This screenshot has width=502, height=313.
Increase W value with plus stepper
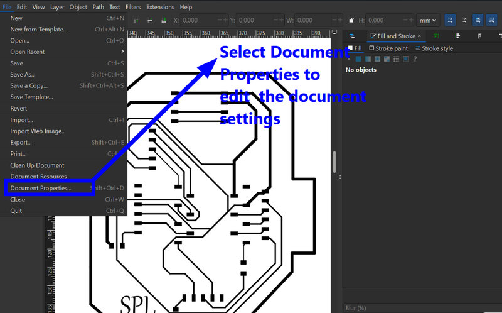point(339,21)
